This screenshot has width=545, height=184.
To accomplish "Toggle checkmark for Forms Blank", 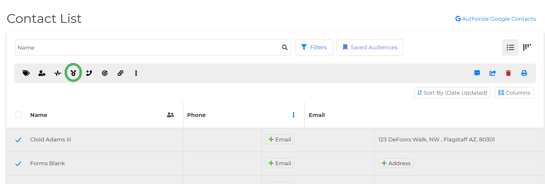I will coord(18,164).
